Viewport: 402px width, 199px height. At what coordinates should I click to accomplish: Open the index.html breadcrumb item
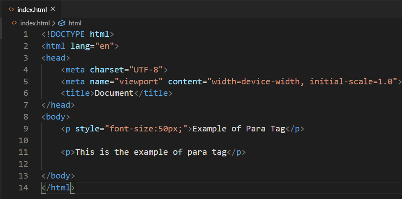pyautogui.click(x=35, y=23)
